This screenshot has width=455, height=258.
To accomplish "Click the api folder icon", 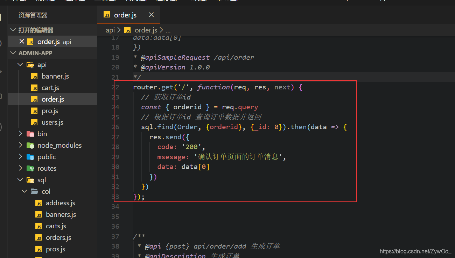I will 30,65.
